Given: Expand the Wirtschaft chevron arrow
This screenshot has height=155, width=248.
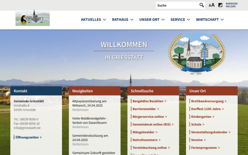Looking at the screenshot, I should pyautogui.click(x=222, y=19).
